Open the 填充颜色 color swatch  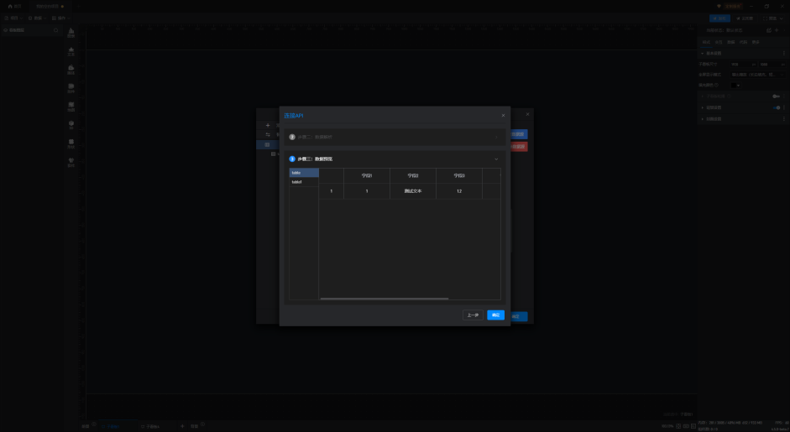pyautogui.click(x=736, y=85)
